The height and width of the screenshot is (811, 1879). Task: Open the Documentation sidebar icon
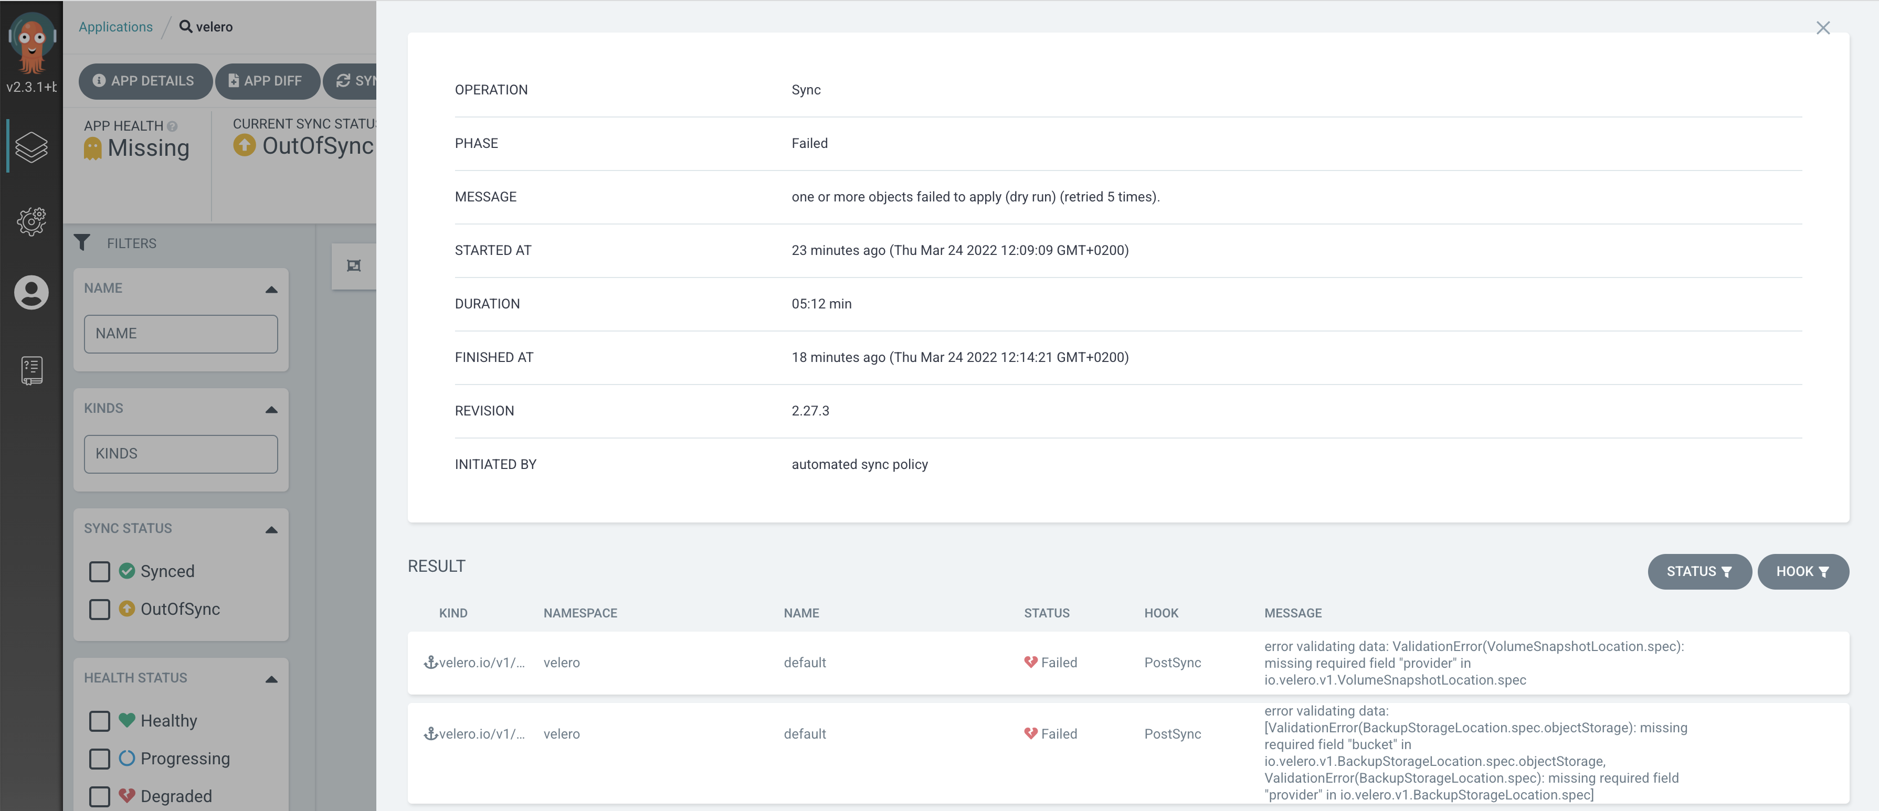pos(31,370)
